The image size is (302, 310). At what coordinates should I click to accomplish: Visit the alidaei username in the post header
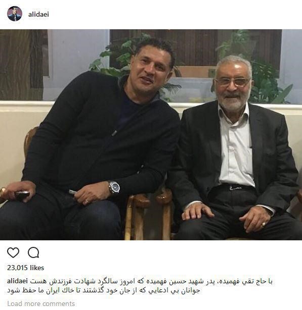point(38,15)
